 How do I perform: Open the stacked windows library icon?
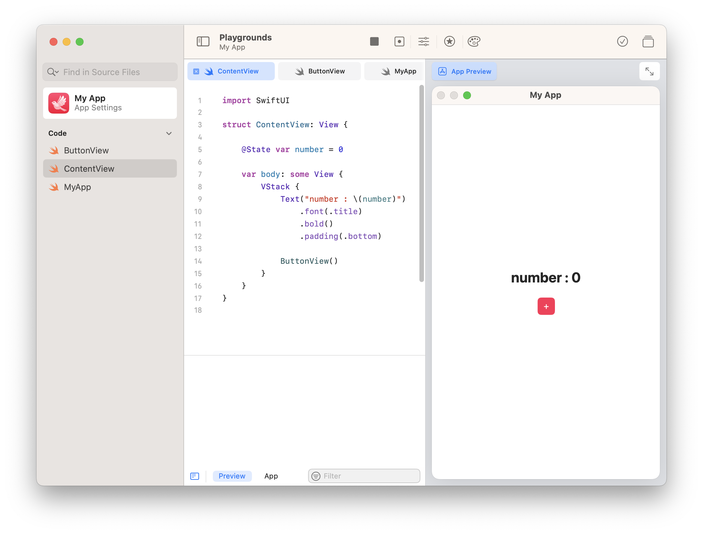(x=648, y=41)
